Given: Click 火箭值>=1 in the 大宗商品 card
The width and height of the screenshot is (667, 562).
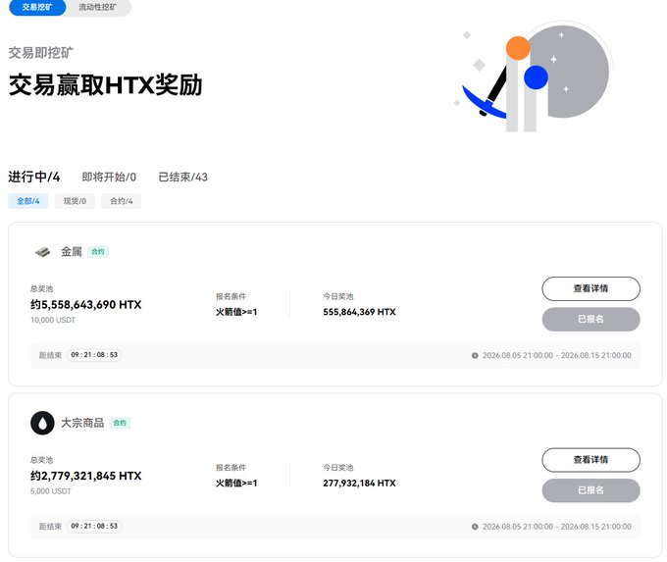Looking at the screenshot, I should pyautogui.click(x=236, y=483).
